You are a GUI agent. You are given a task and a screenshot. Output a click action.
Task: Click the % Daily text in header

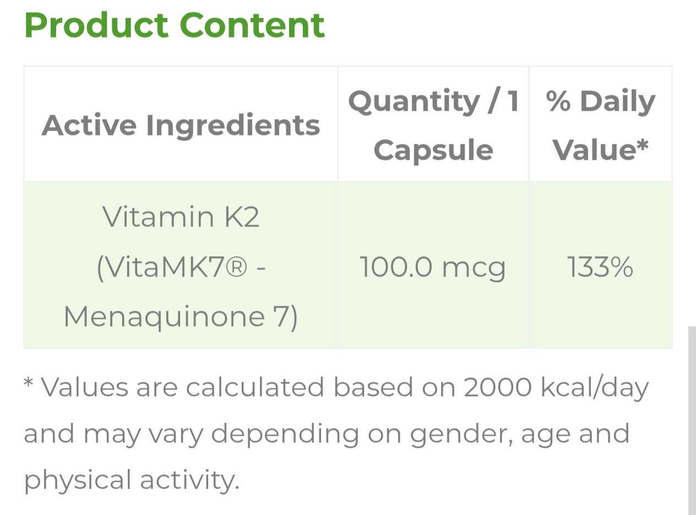(600, 101)
